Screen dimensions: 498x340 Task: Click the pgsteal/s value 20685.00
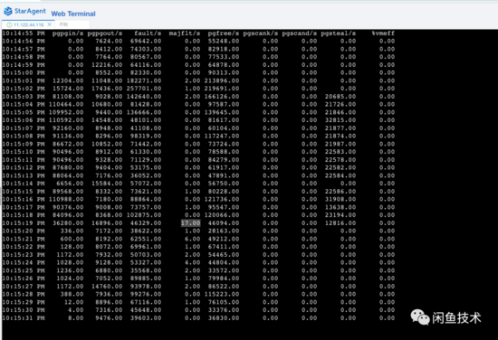click(340, 97)
